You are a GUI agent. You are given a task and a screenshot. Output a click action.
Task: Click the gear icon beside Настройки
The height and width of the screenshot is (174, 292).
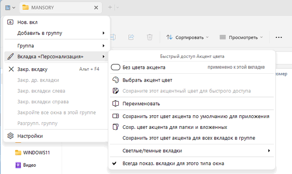pyautogui.click(x=10, y=136)
